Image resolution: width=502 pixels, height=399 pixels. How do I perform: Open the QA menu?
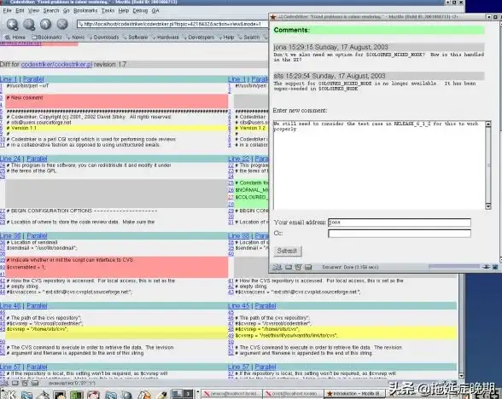pos(155,10)
